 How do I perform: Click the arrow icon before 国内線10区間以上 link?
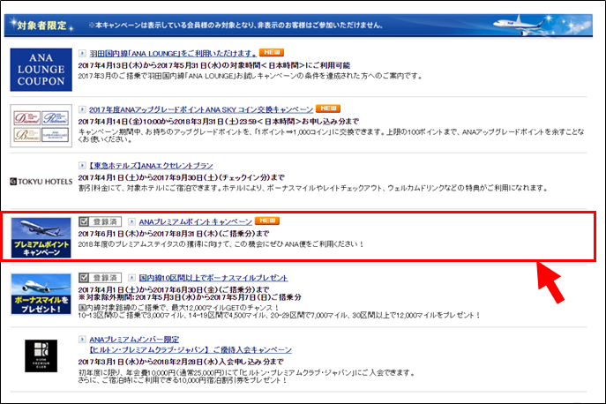[x=131, y=278]
